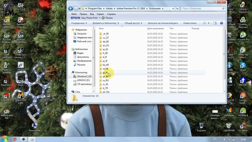The height and width of the screenshot is (142, 252).
Task: Open Добавить в библиотеку dropdown
Action: pos(106,23)
